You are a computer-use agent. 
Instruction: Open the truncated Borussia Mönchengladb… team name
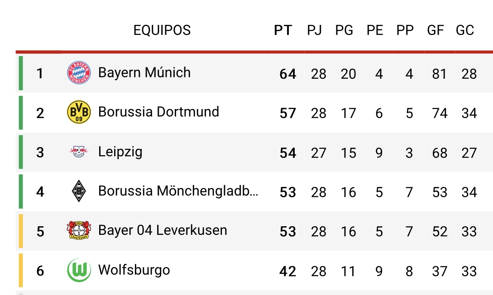tap(178, 191)
